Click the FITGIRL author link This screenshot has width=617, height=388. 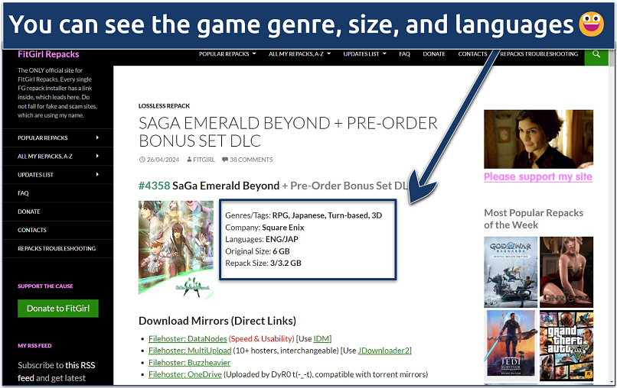204,160
